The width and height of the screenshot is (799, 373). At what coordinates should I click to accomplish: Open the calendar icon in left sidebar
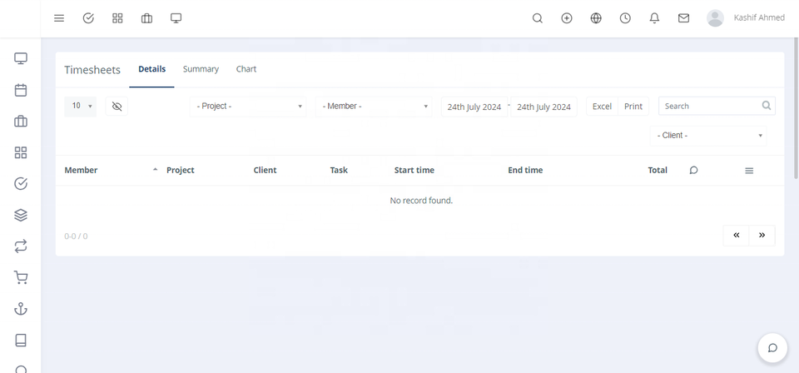tap(21, 90)
